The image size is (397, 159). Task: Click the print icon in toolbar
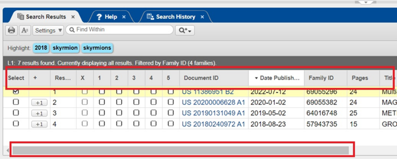[x=11, y=30]
